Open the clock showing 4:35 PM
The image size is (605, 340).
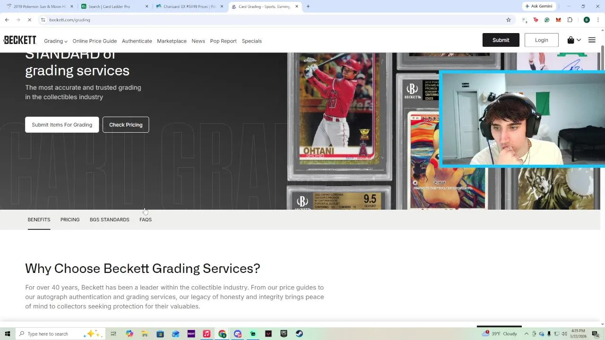pos(578,334)
